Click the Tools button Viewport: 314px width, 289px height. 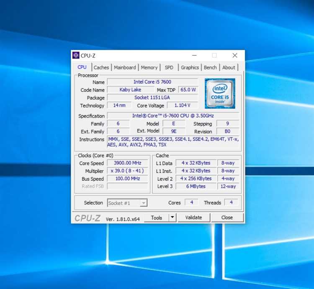click(157, 217)
